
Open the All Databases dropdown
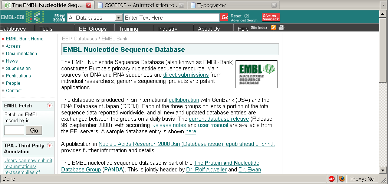(x=119, y=17)
